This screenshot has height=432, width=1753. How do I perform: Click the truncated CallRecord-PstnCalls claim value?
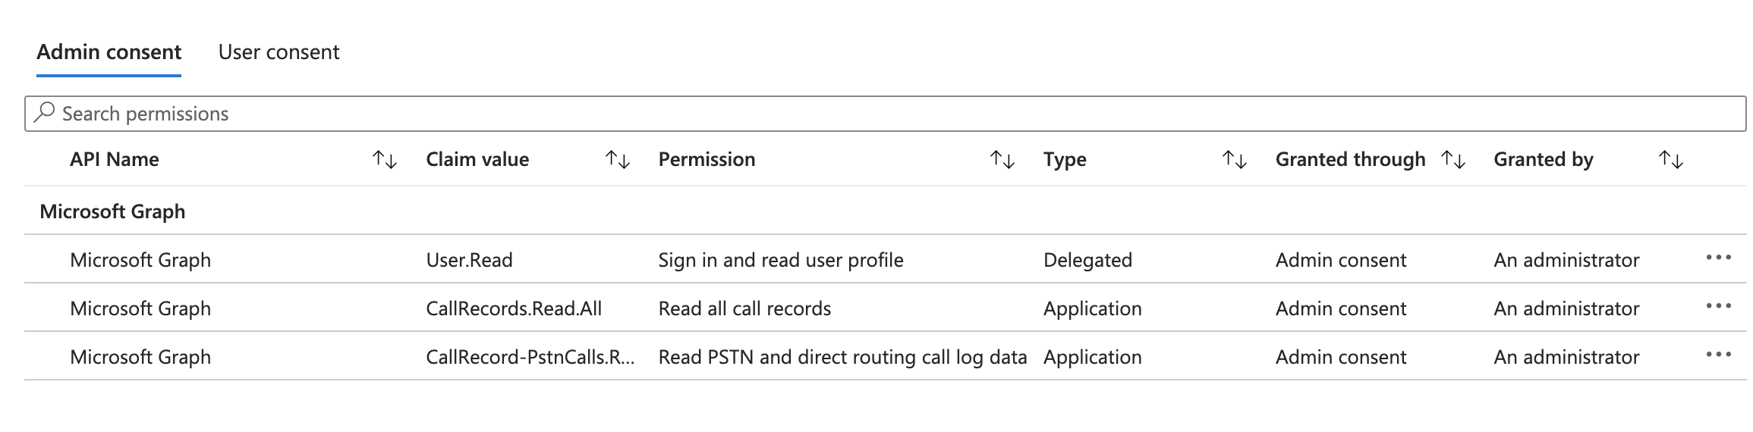click(530, 357)
